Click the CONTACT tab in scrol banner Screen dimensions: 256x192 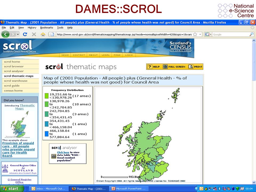(x=79, y=55)
